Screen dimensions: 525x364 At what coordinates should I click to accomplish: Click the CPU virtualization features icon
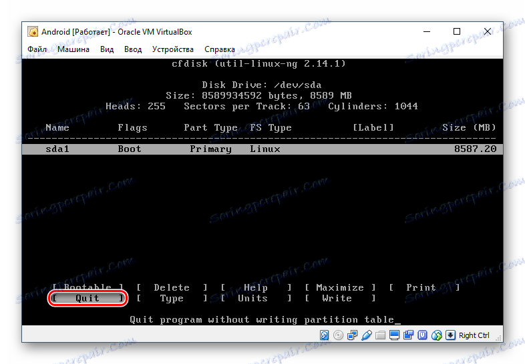pos(423,335)
